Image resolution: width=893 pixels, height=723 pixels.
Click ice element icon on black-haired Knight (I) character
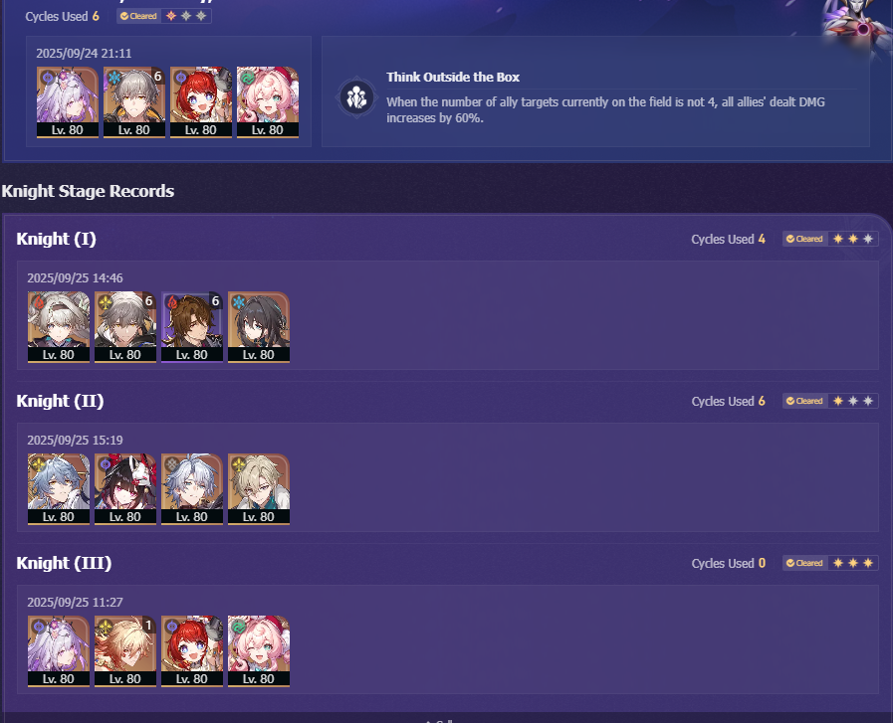point(239,302)
